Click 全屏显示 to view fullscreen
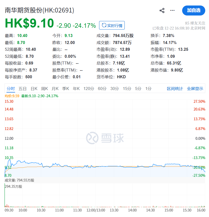This screenshot has height=217, width=209. [195, 89]
